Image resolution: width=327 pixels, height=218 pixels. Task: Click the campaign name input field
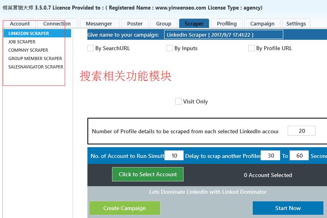[224, 35]
